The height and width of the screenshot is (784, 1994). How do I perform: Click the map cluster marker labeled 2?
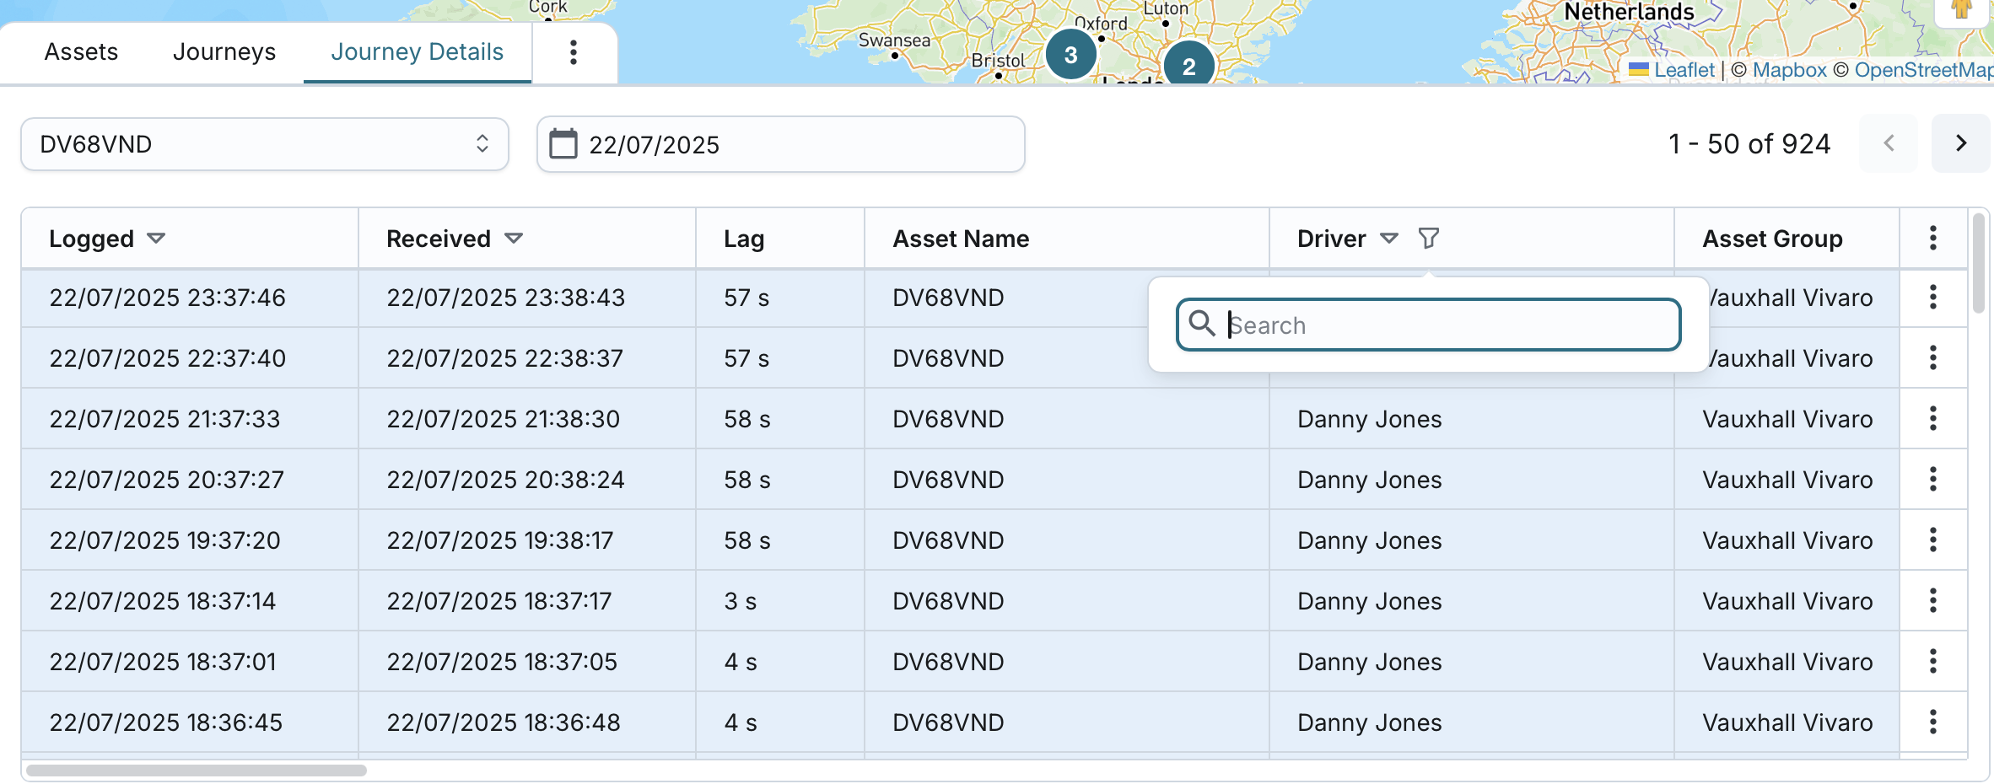point(1188,66)
